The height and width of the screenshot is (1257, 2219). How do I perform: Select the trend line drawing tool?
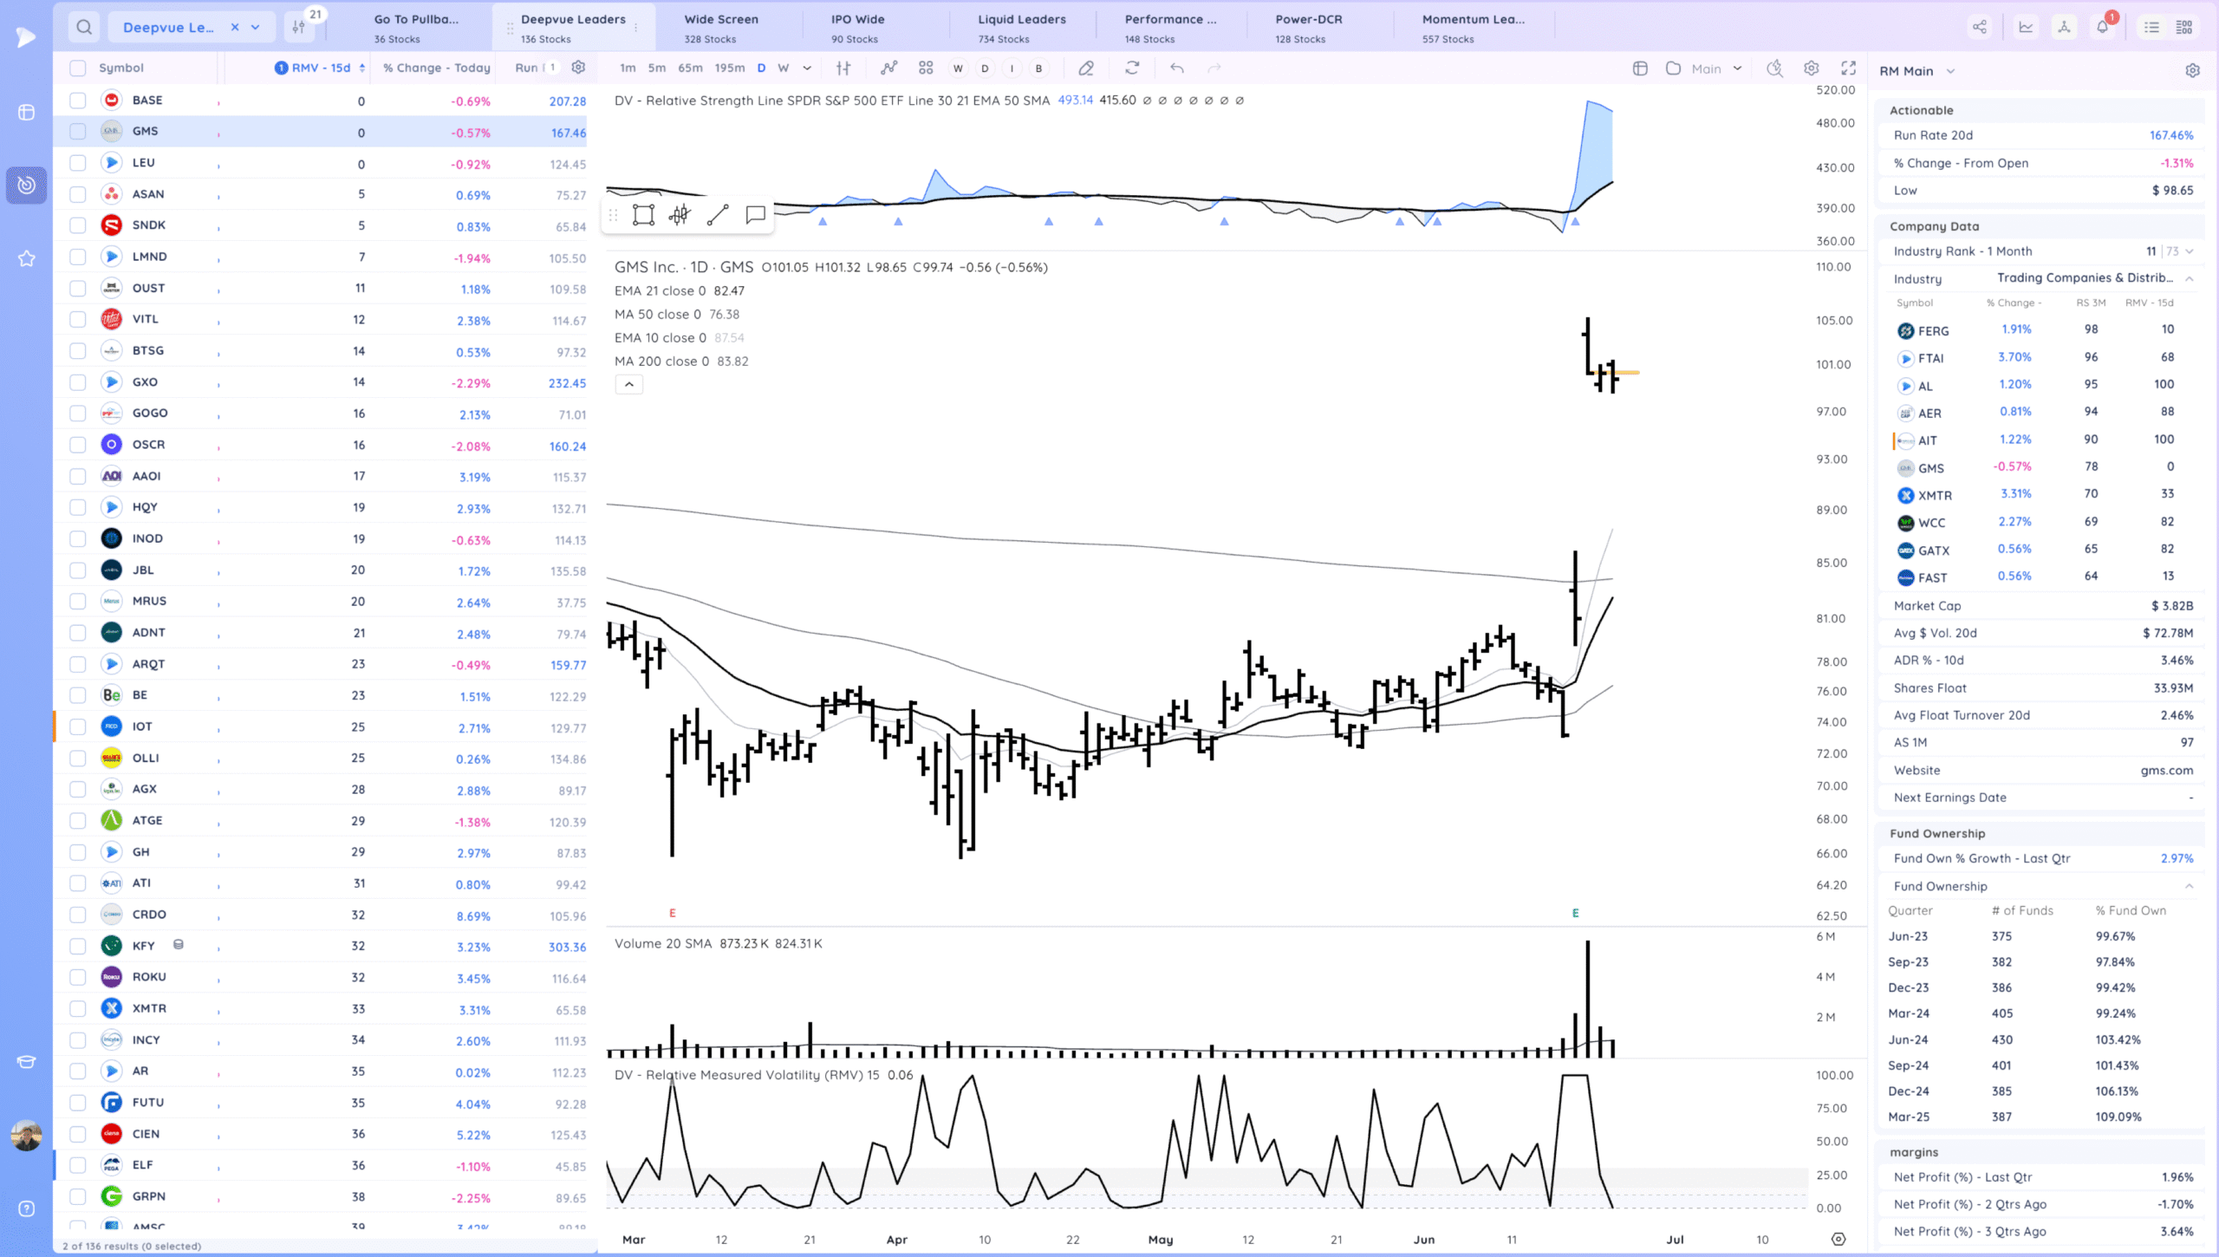click(718, 215)
